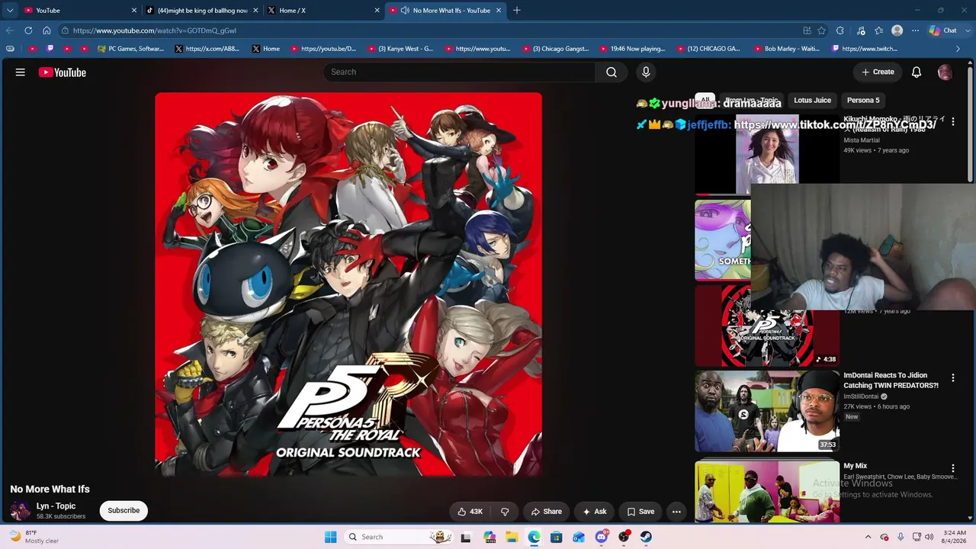The image size is (976, 549).
Task: Open Windows Start menu
Action: click(x=330, y=537)
